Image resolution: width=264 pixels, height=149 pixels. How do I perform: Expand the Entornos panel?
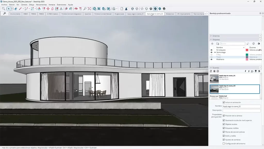[x=211, y=36]
